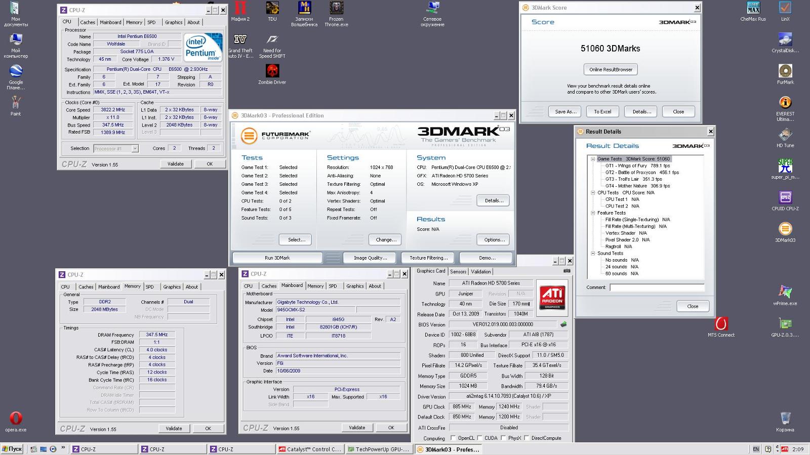810x455 pixels.
Task: Launch wPrime.exe desktop icon
Action: coord(785,296)
